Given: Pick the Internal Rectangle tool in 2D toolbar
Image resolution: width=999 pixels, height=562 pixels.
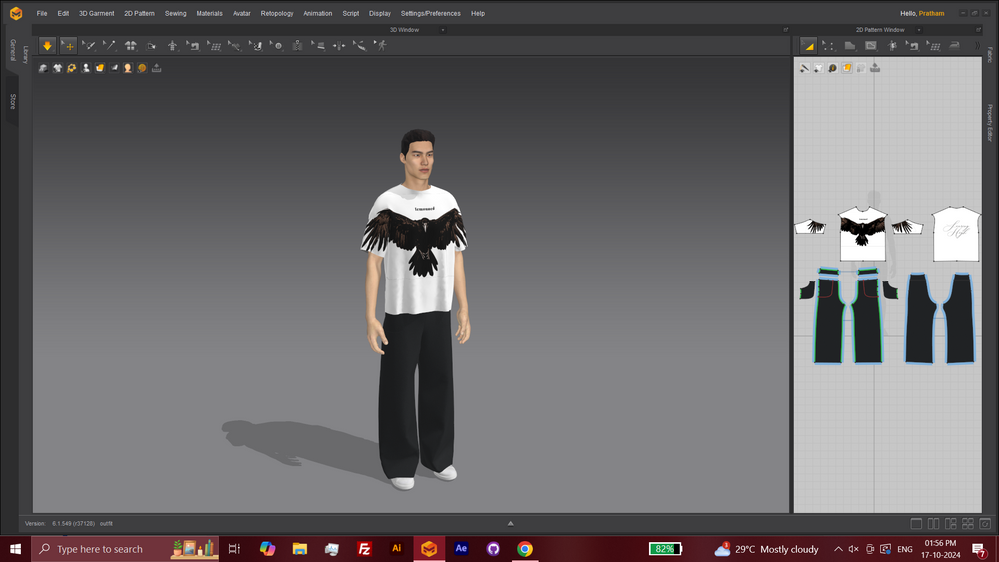Looking at the screenshot, I should [870, 46].
